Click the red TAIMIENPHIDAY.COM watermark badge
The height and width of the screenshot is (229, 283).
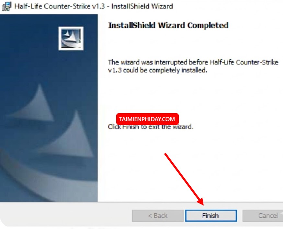147,119
